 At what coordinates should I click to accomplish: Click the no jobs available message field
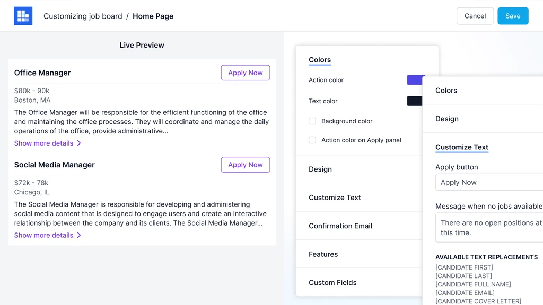[x=488, y=228]
